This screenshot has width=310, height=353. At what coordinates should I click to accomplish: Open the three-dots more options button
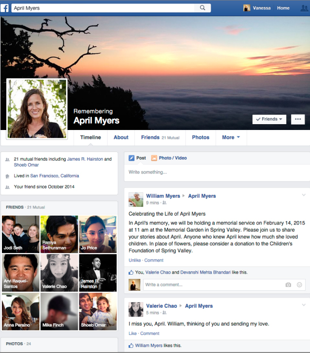point(298,119)
